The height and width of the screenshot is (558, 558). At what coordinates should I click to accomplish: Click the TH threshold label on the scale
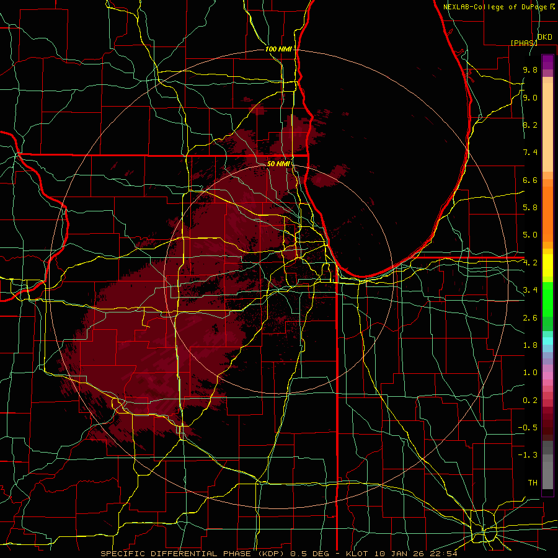(x=533, y=483)
